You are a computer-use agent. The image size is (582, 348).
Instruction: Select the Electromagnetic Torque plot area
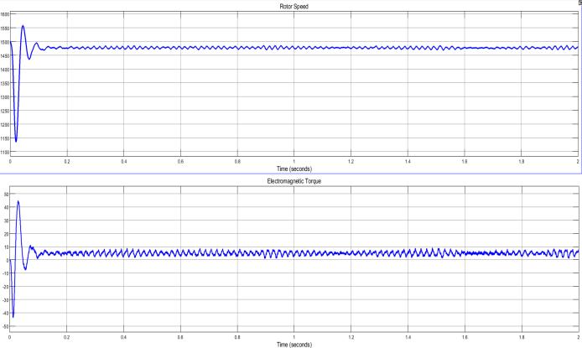coord(294,259)
